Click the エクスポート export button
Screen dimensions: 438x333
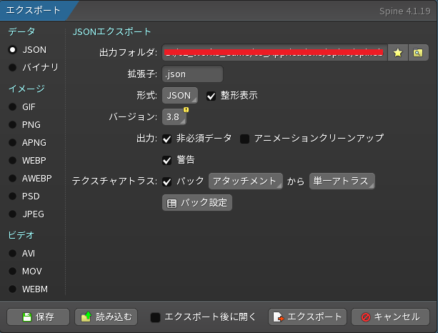(307, 317)
